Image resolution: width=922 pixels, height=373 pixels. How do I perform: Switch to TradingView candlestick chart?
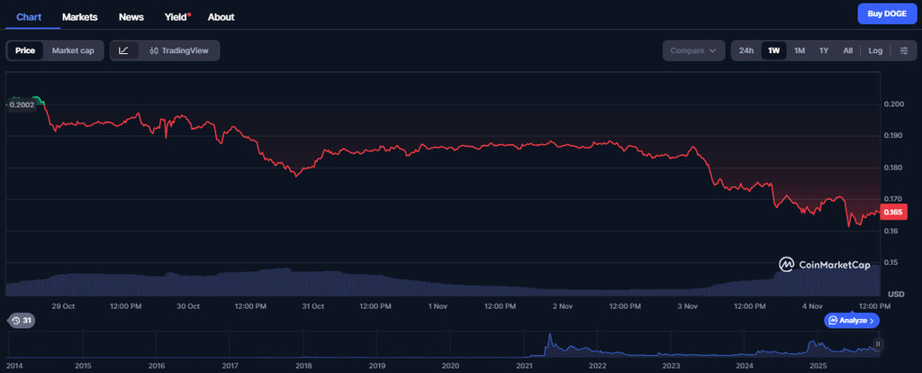(179, 50)
